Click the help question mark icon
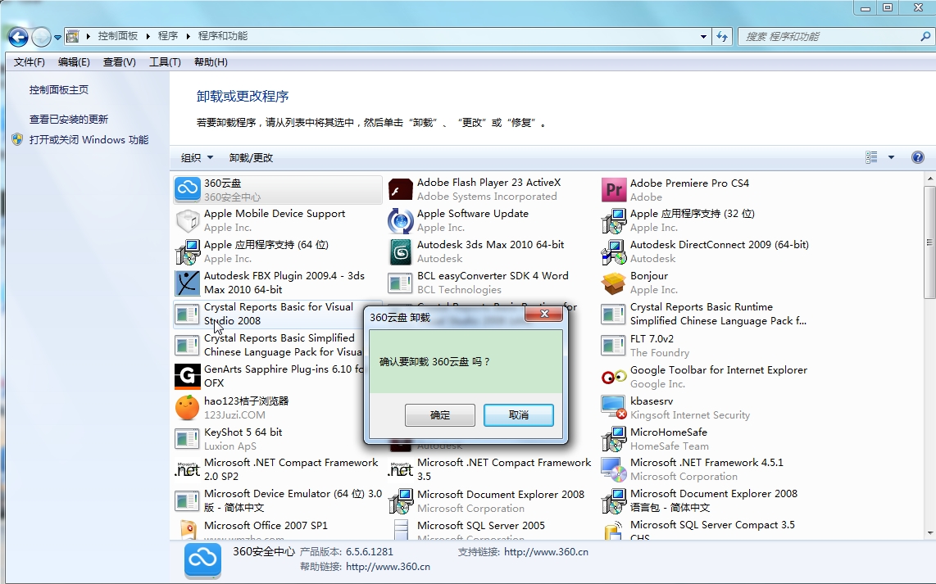The height and width of the screenshot is (584, 936). click(917, 157)
